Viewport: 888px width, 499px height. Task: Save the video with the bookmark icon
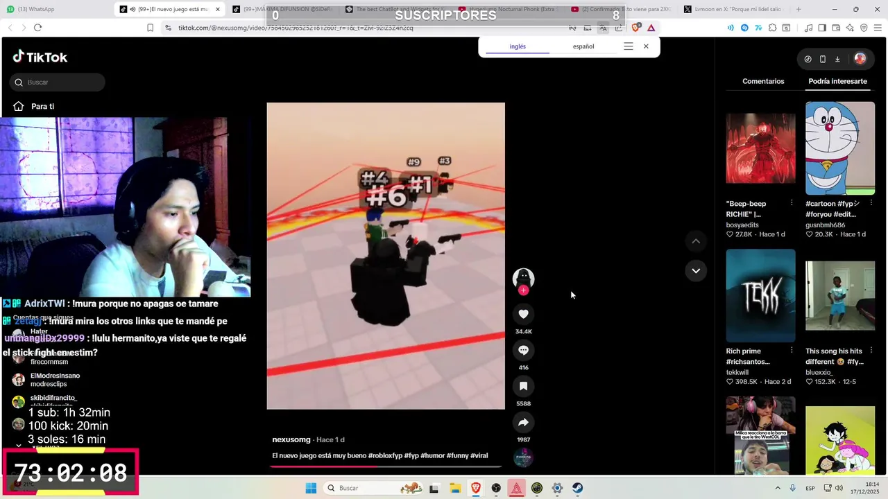click(x=523, y=386)
